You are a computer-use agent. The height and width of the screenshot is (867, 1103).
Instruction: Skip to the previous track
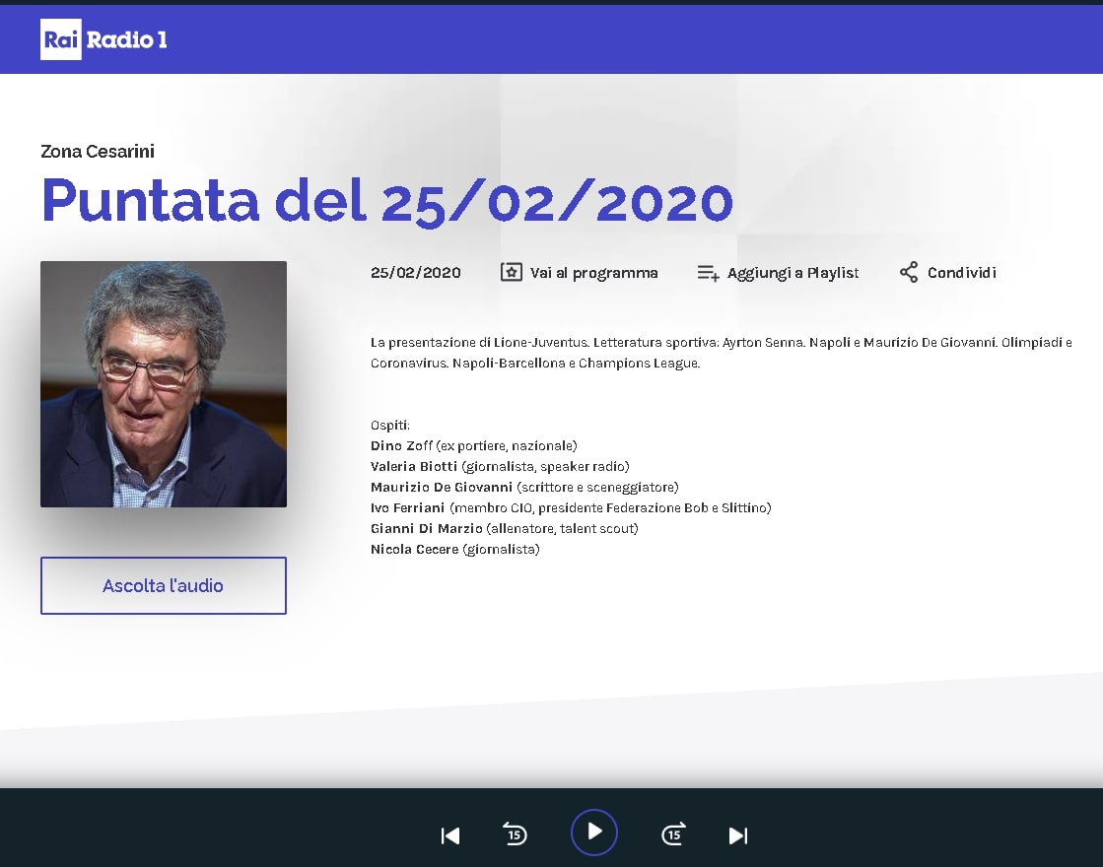(x=450, y=835)
